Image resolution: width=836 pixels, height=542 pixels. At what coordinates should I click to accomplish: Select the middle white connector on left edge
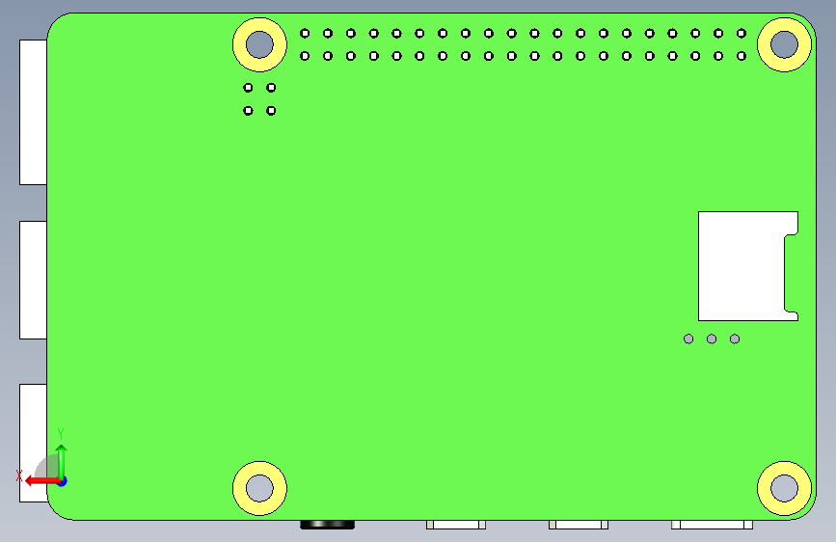pyautogui.click(x=33, y=280)
